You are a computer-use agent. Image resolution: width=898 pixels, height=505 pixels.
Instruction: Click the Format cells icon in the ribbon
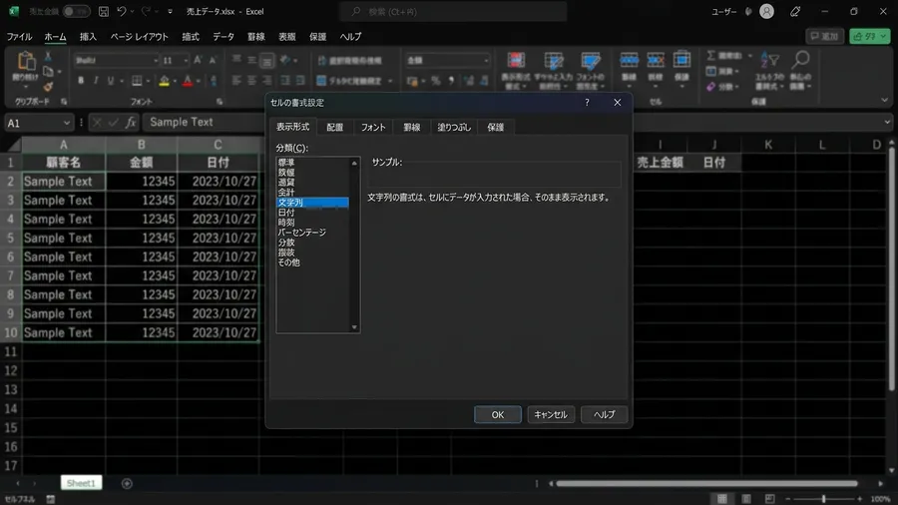click(681, 60)
